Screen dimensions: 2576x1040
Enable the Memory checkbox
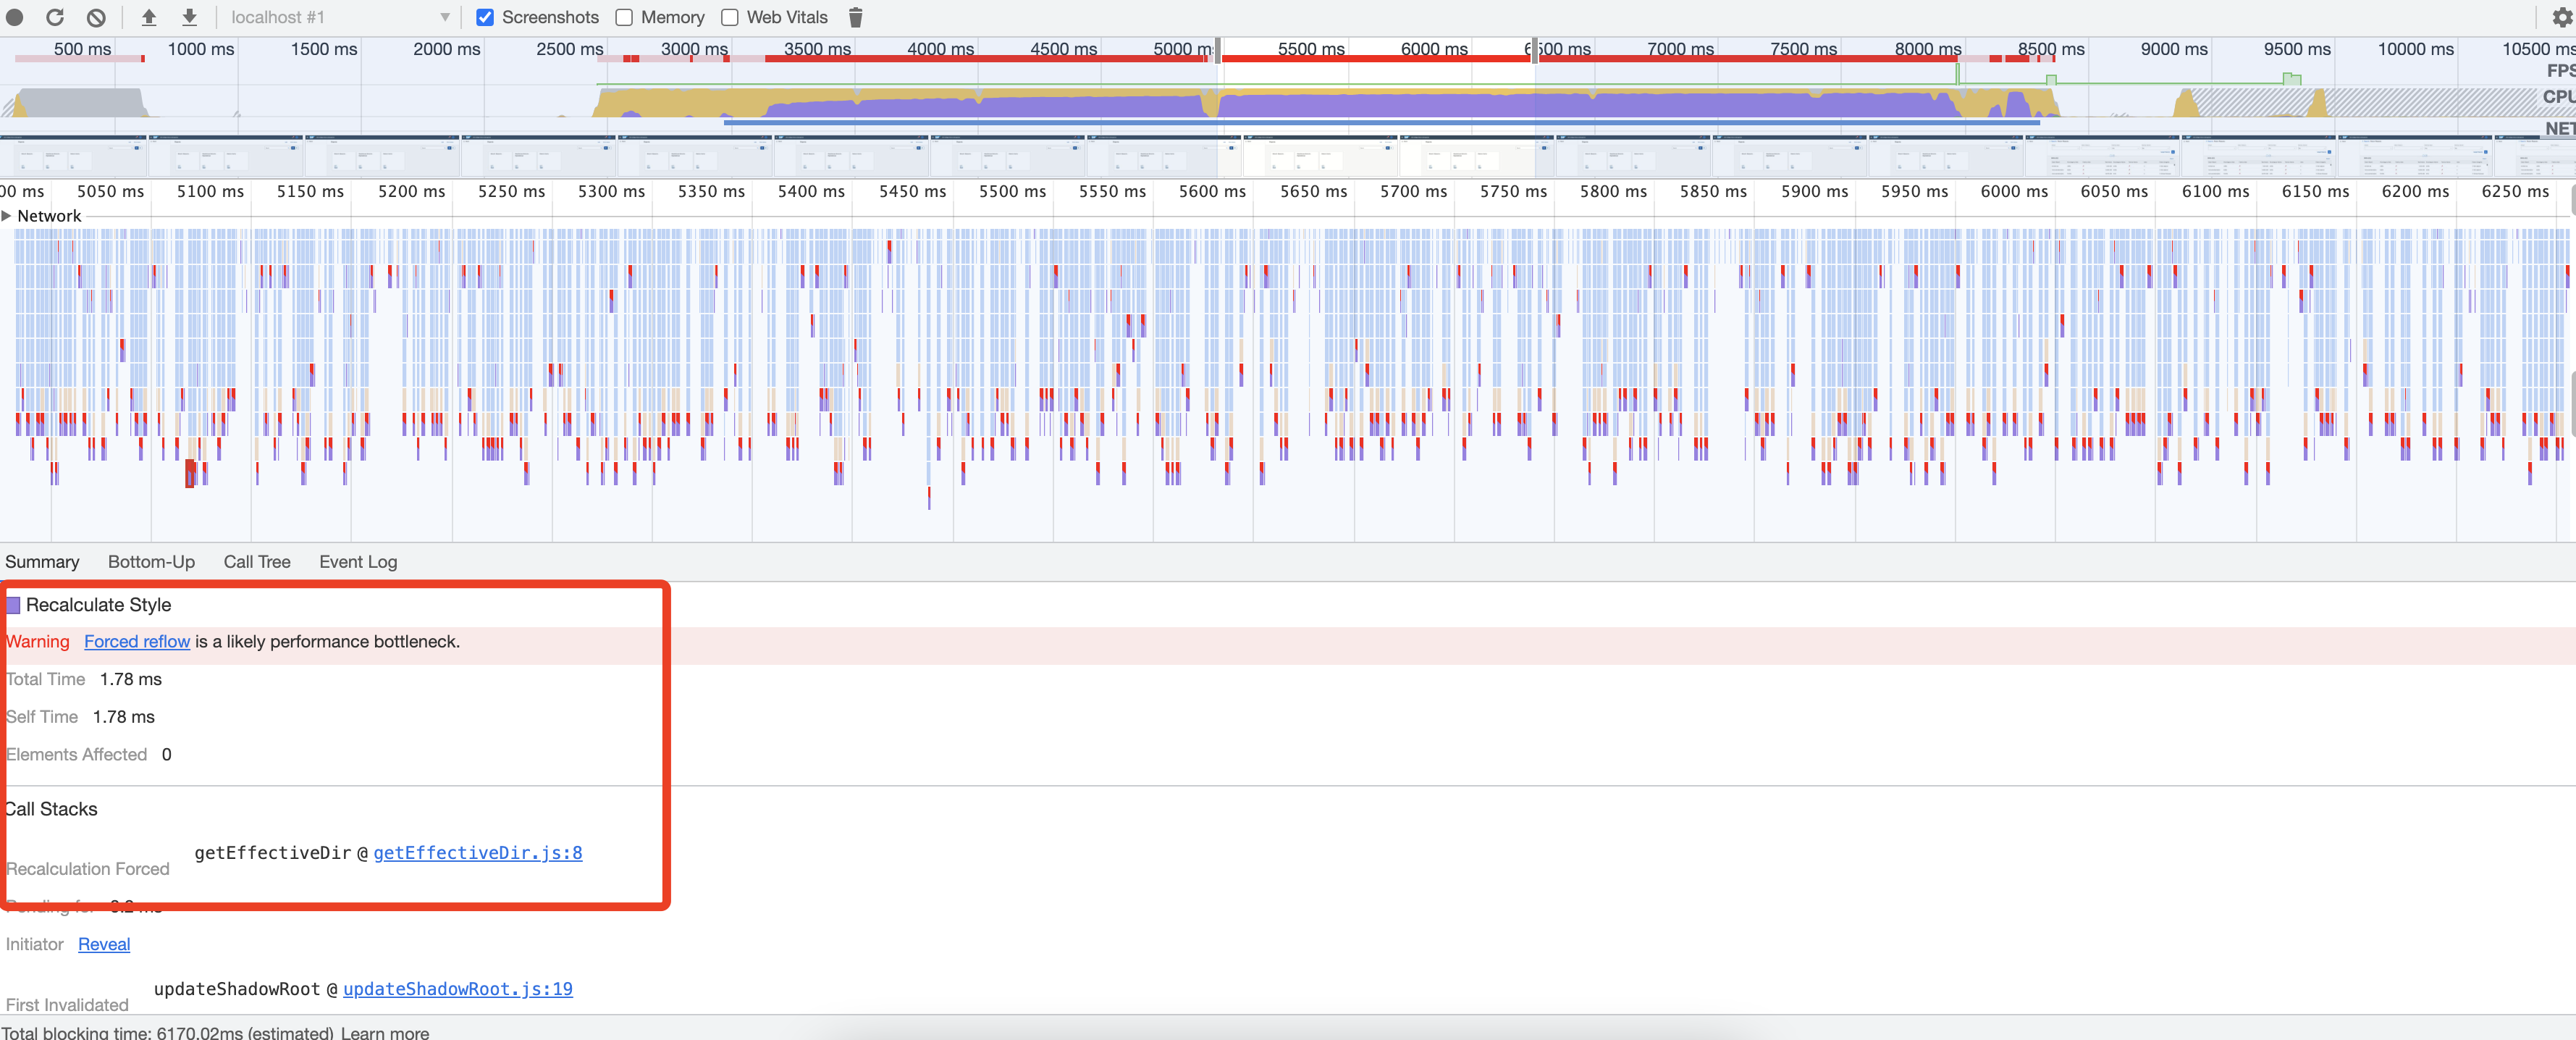point(624,17)
